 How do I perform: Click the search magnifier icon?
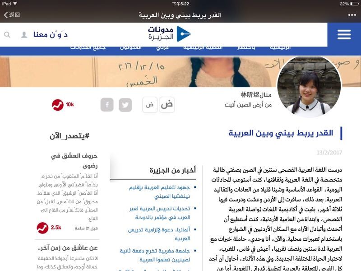7,35
